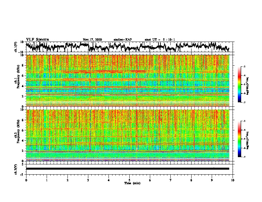The height and width of the screenshot is (202, 262).
Task: Click the 'start UT = 5 : 10: 1' label
Action: (x=160, y=40)
